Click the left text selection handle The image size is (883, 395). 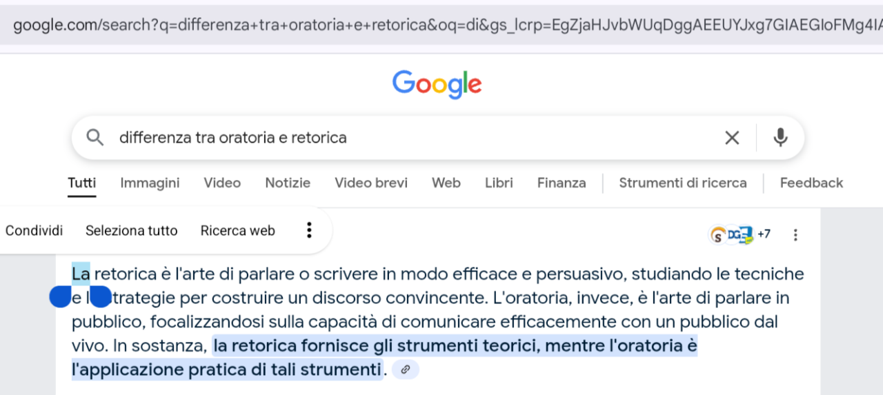pos(60,298)
